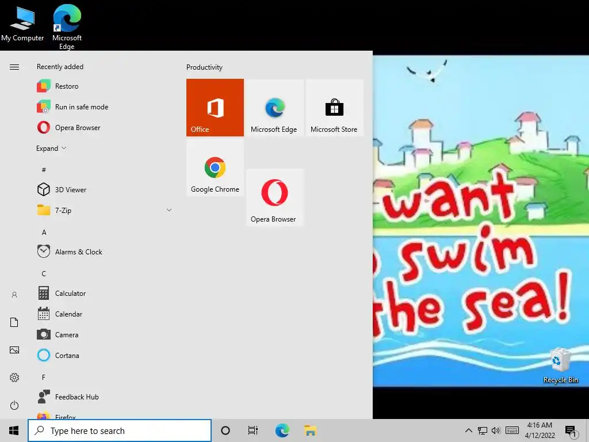Open Calendar app

tap(105, 314)
